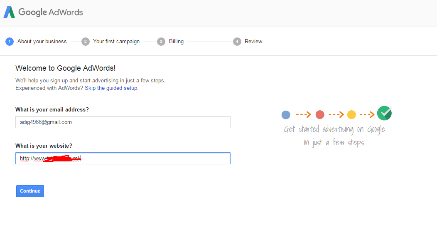Click the Google AdWords wordmark text
This screenshot has height=250, width=437.
(x=51, y=12)
